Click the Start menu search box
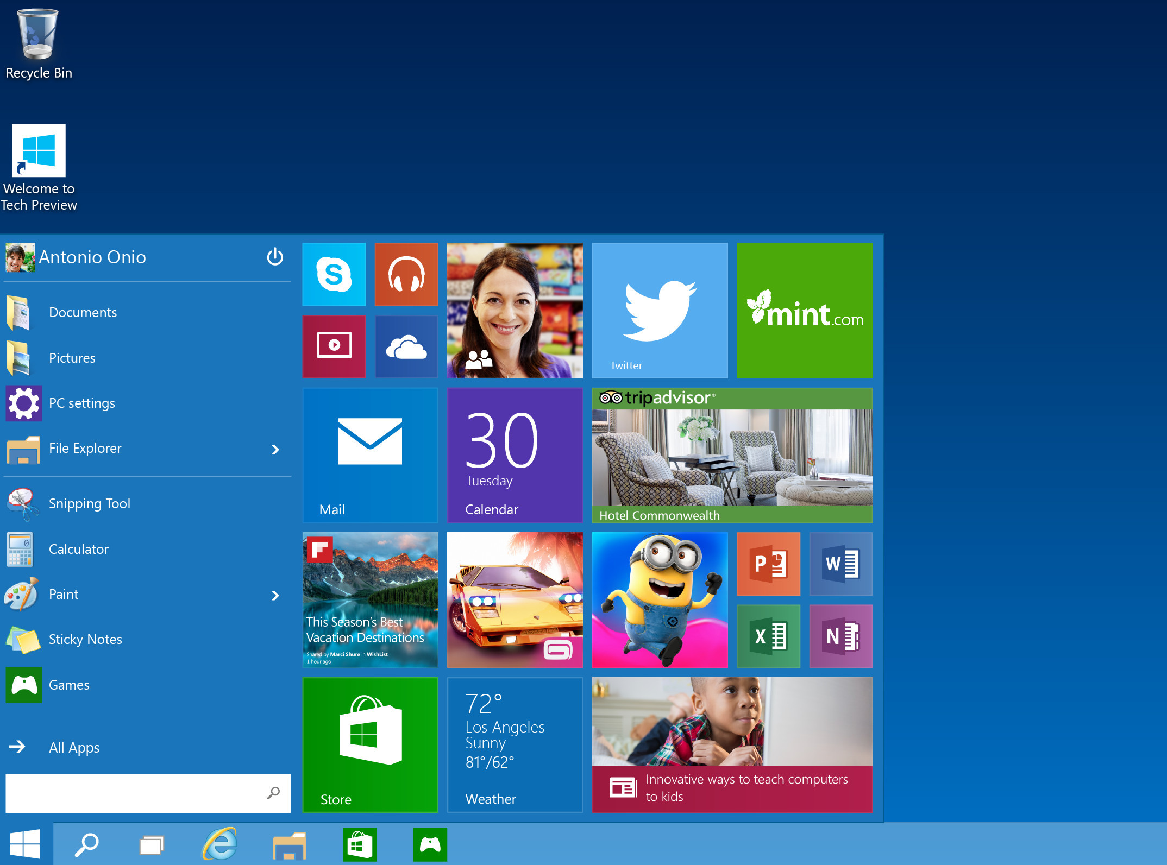The width and height of the screenshot is (1167, 865). pyautogui.click(x=136, y=793)
